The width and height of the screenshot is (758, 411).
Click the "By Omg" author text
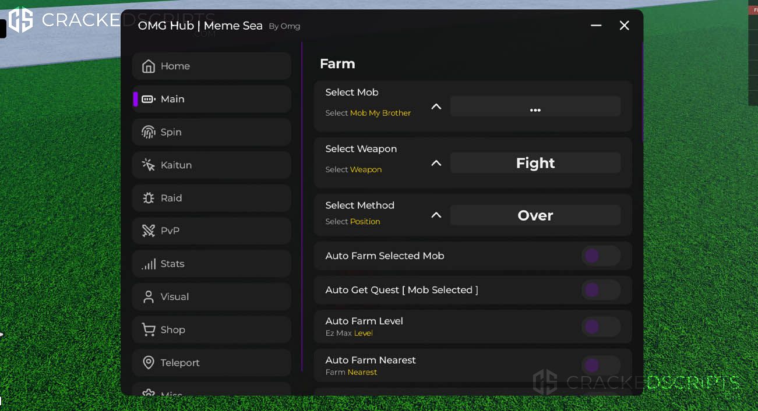click(x=284, y=26)
